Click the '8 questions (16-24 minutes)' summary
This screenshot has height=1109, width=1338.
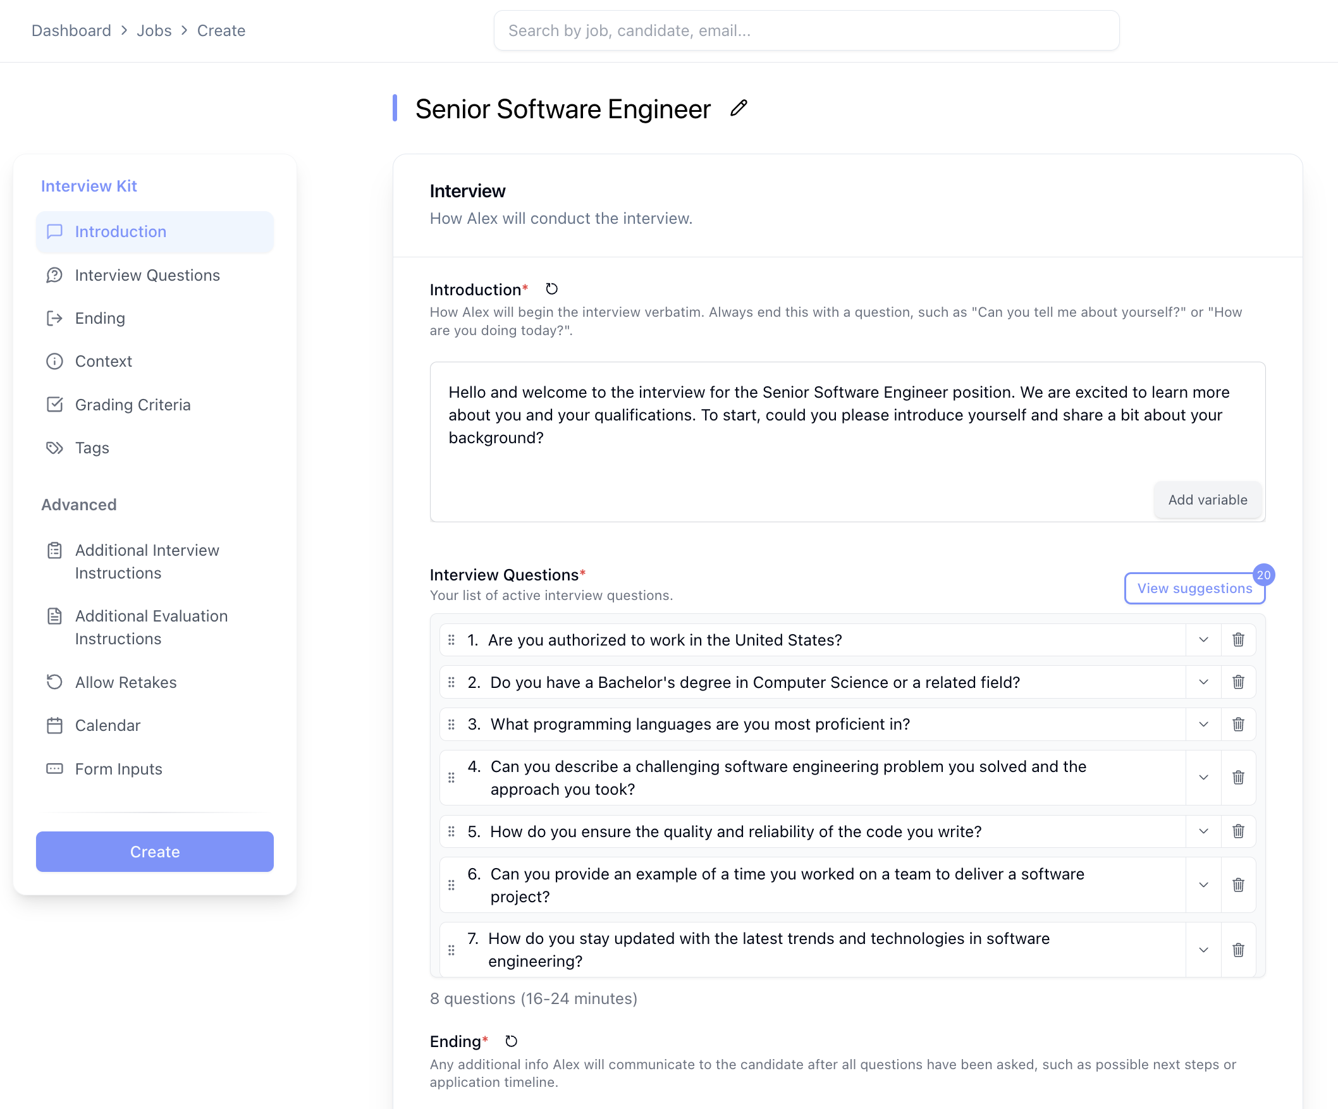click(x=534, y=998)
